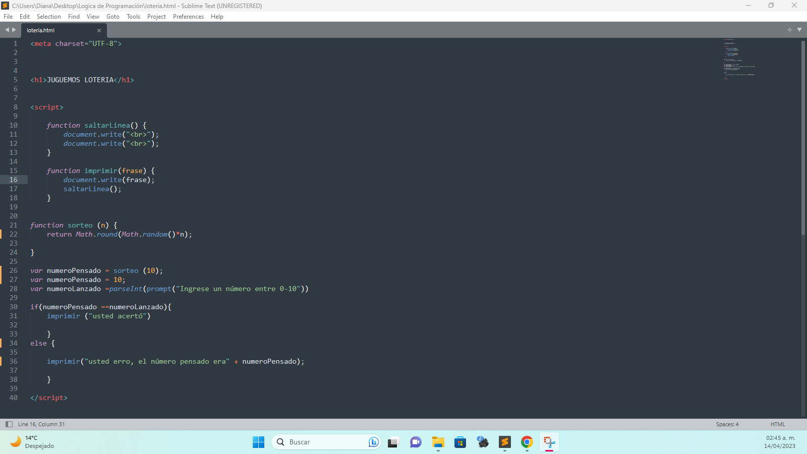Open the weather widget showing 14°C
The image size is (807, 454).
32,442
